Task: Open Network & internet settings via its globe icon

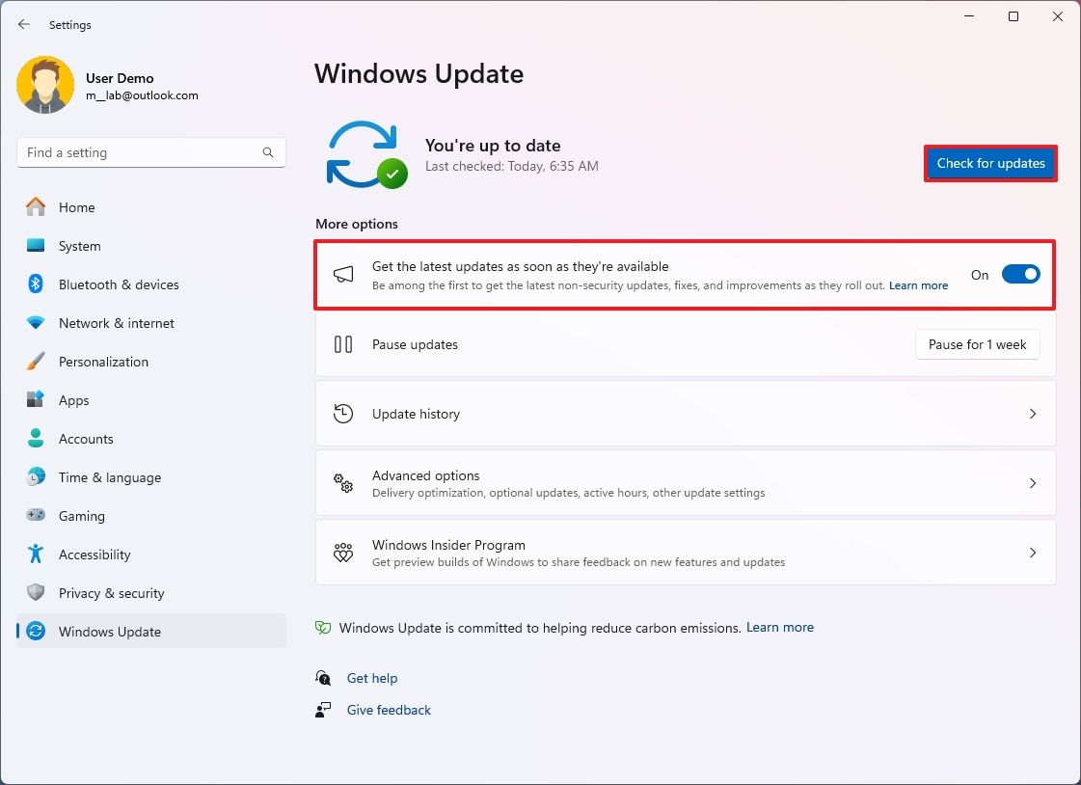Action: (x=37, y=323)
